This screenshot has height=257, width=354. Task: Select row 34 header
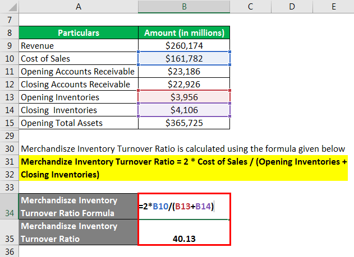[9, 206]
